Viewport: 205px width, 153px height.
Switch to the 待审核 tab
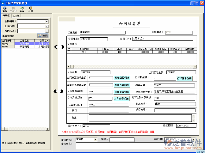coord(6,15)
